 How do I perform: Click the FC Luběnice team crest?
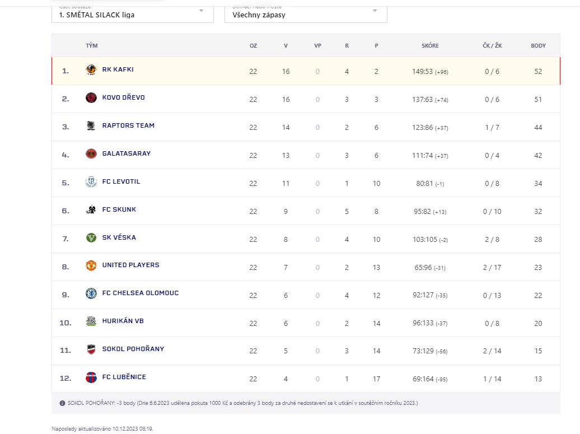[x=91, y=377]
